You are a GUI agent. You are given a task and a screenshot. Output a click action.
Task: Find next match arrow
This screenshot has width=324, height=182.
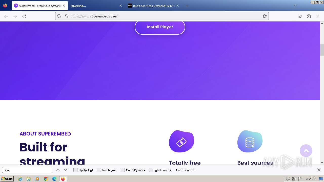point(66,170)
